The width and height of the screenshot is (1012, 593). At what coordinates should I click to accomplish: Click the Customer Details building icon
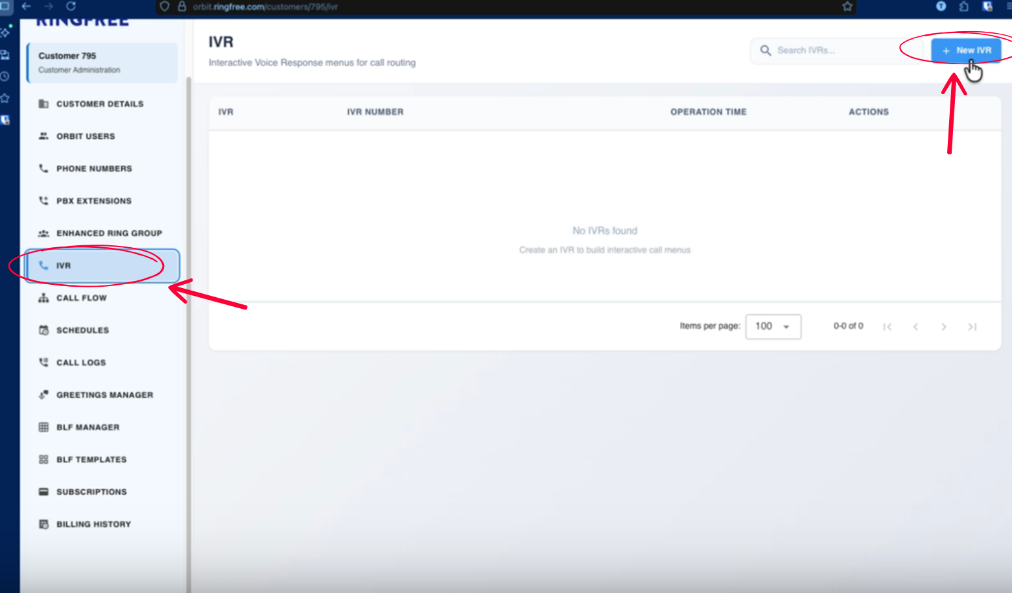43,104
